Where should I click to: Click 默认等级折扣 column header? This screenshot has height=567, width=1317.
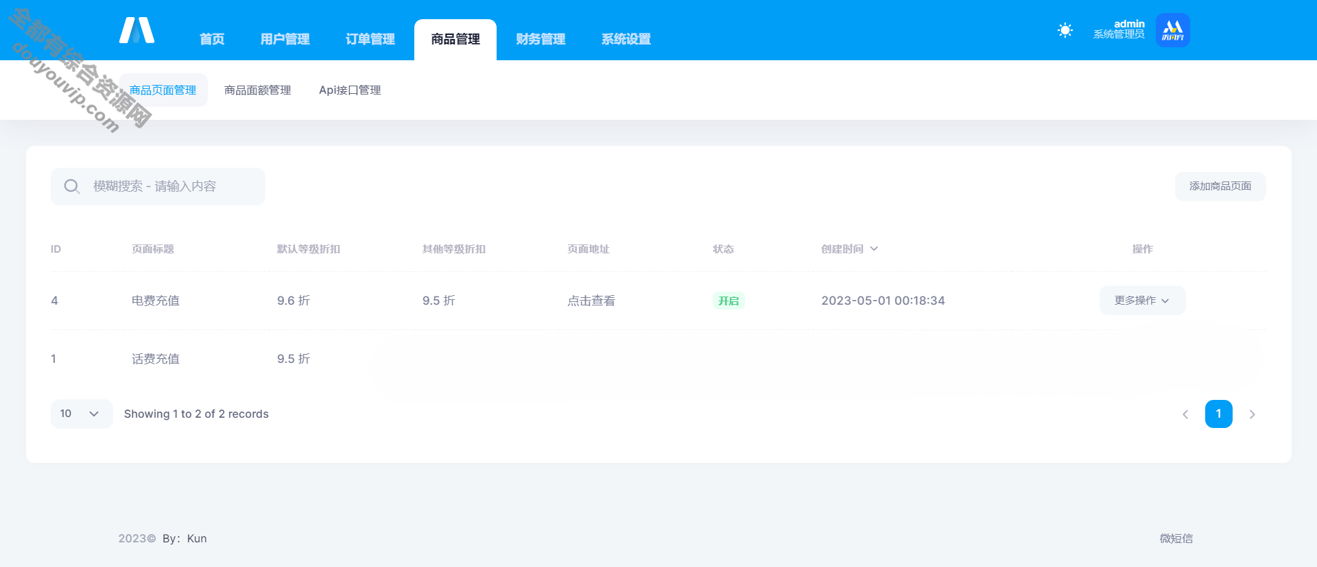pyautogui.click(x=309, y=249)
